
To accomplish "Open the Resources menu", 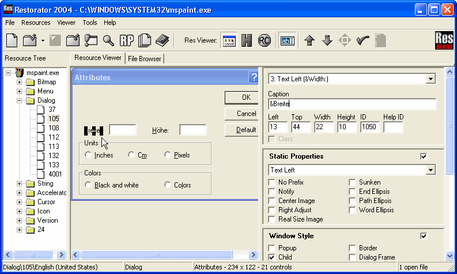I will click(x=36, y=22).
